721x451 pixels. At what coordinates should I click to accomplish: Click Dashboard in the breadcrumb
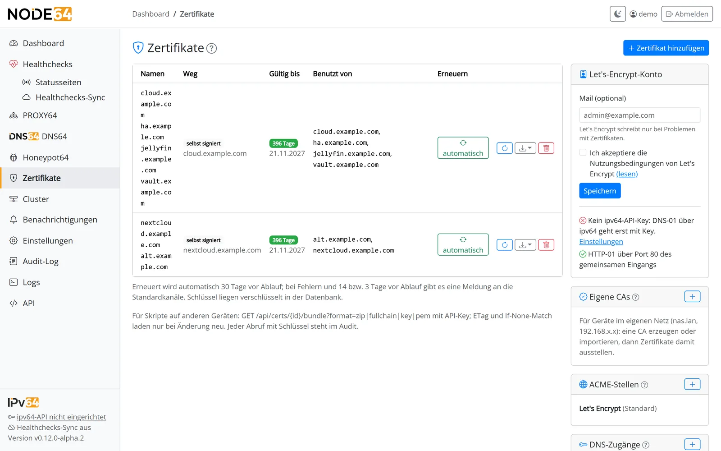click(151, 14)
